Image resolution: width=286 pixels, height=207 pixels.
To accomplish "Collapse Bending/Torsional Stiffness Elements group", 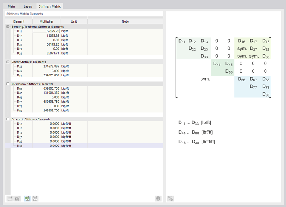I will (x=8, y=27).
